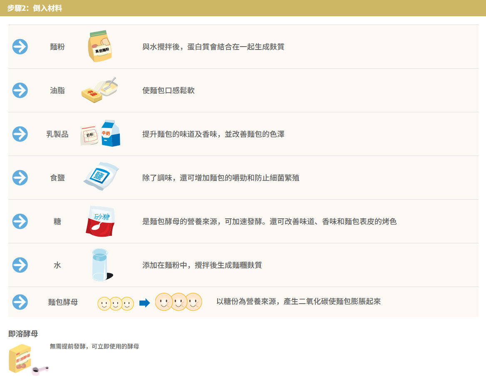Image resolution: width=486 pixels, height=381 pixels.
Task: Click the 即溶酵母 heading
Action: 23,334
